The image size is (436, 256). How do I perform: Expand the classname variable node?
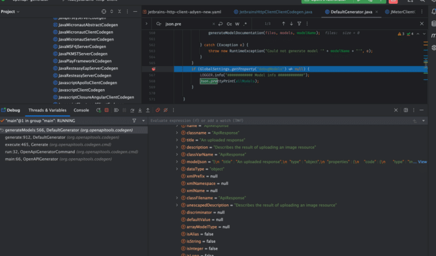[x=177, y=133]
